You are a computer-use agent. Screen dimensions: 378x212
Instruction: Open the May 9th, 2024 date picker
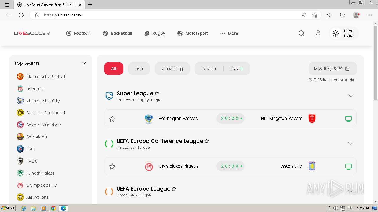[333, 69]
